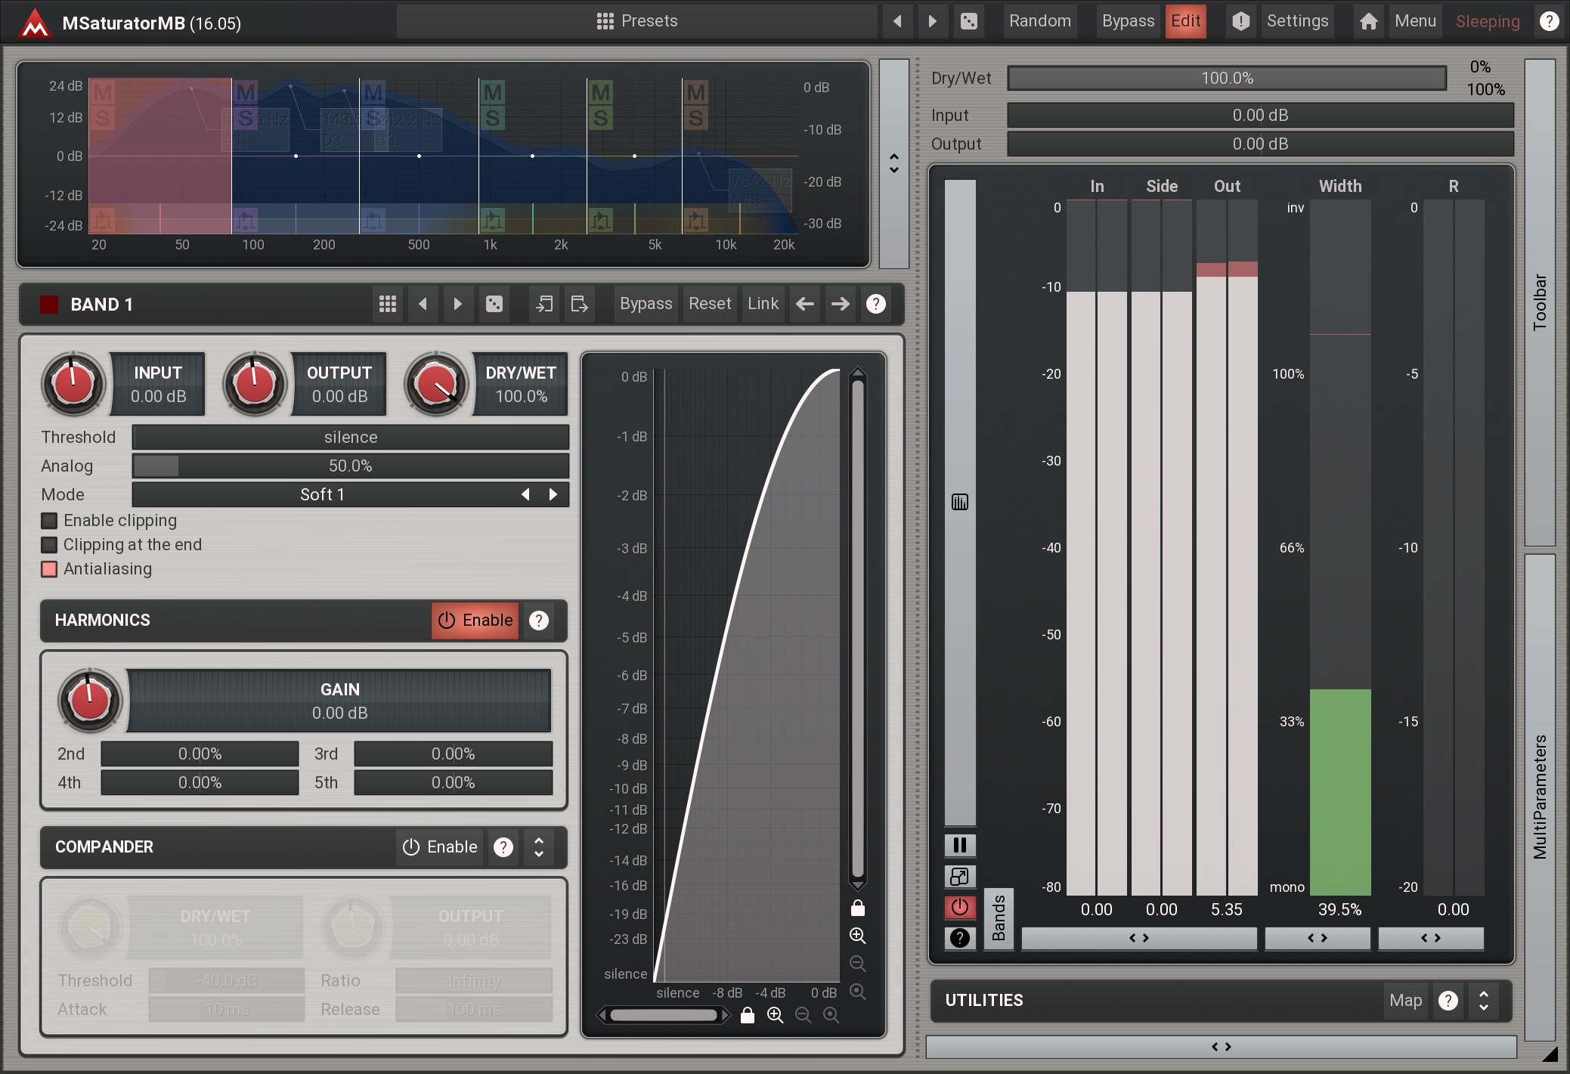This screenshot has height=1074, width=1570.
Task: Click the band graph collapse arrows
Action: click(894, 163)
